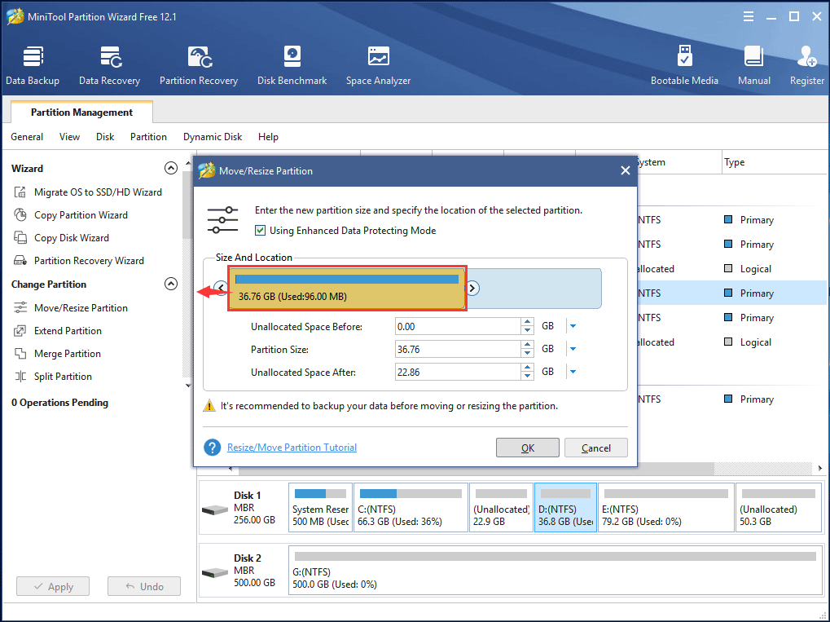Confirm the resize with OK
Image resolution: width=830 pixels, height=622 pixels.
527,448
